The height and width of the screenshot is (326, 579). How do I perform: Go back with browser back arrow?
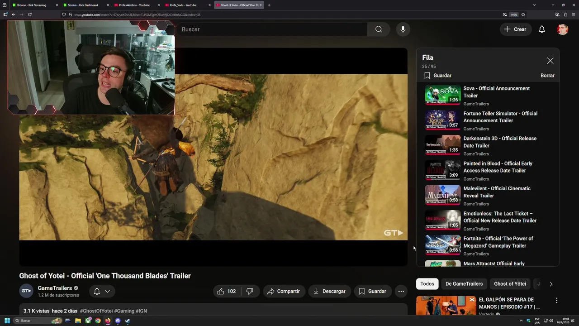tap(14, 14)
